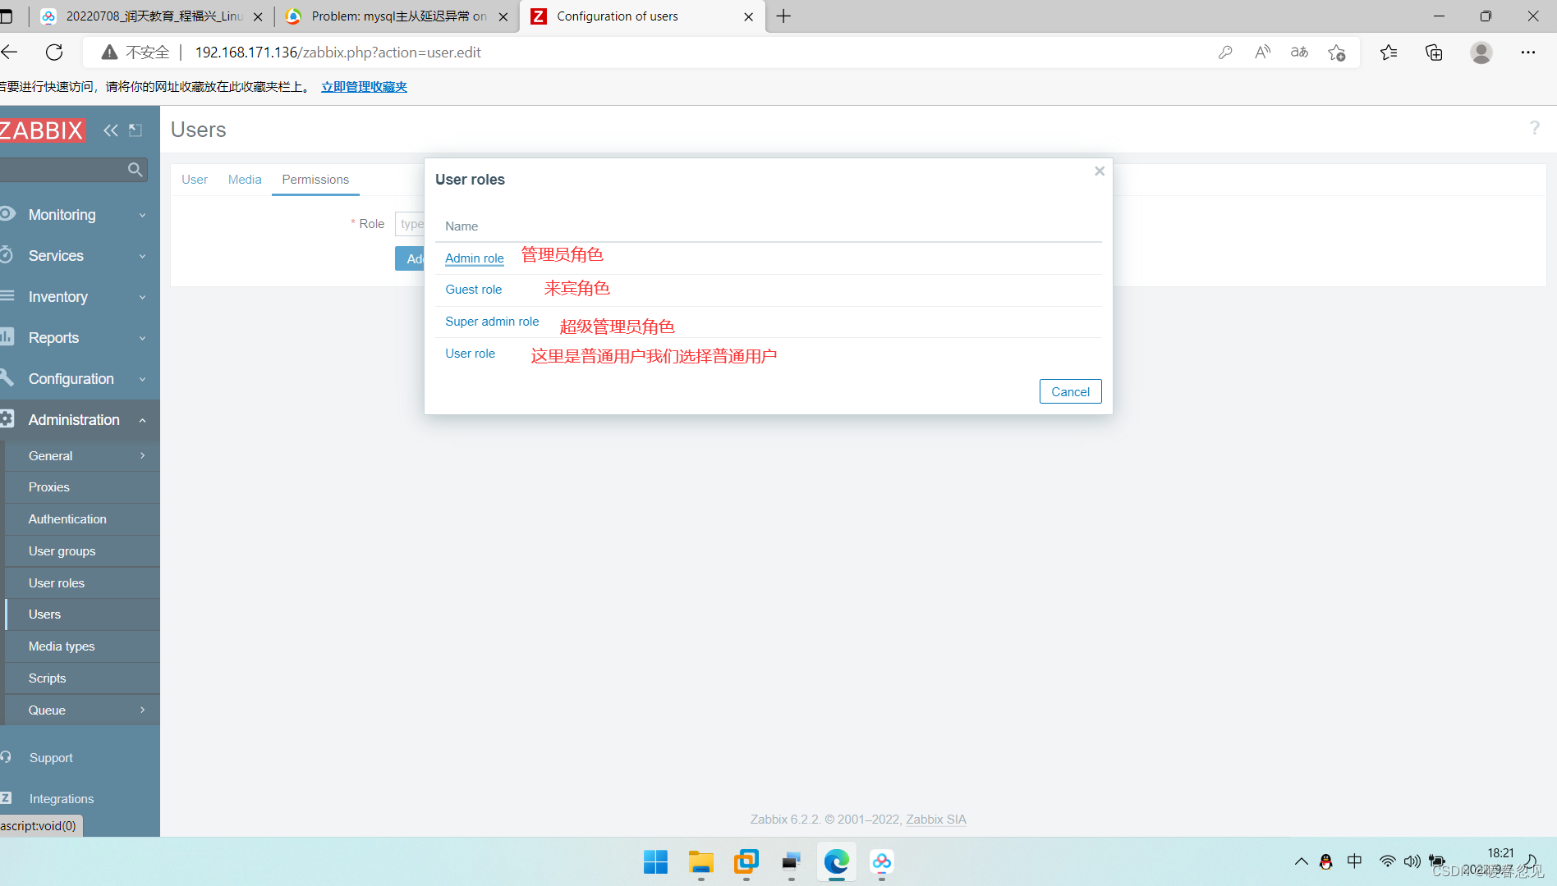Switch to the 20220708 browser tab
This screenshot has height=886, width=1557.
[152, 16]
